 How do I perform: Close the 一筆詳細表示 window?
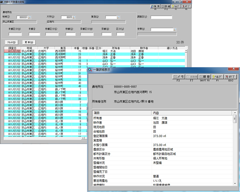click(x=233, y=68)
